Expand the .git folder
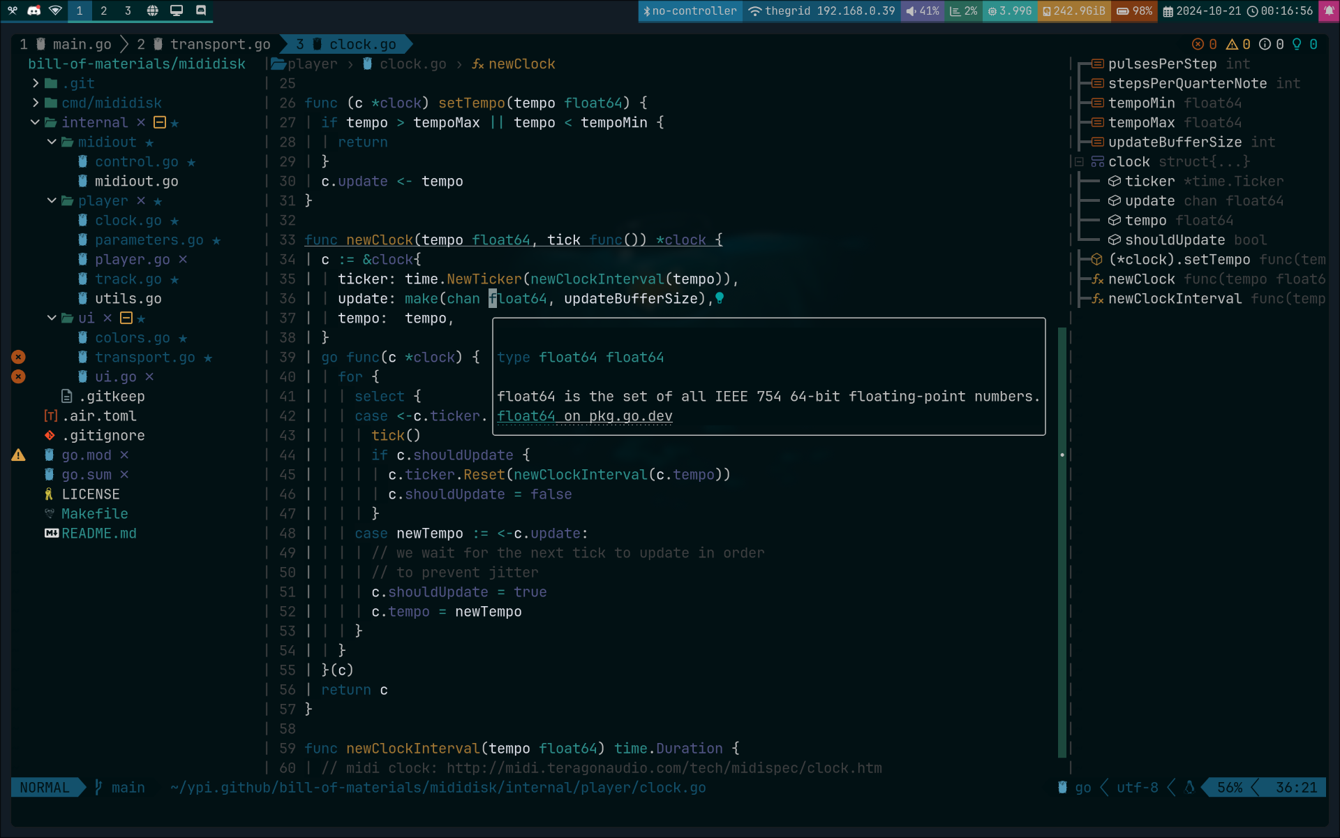 click(36, 83)
